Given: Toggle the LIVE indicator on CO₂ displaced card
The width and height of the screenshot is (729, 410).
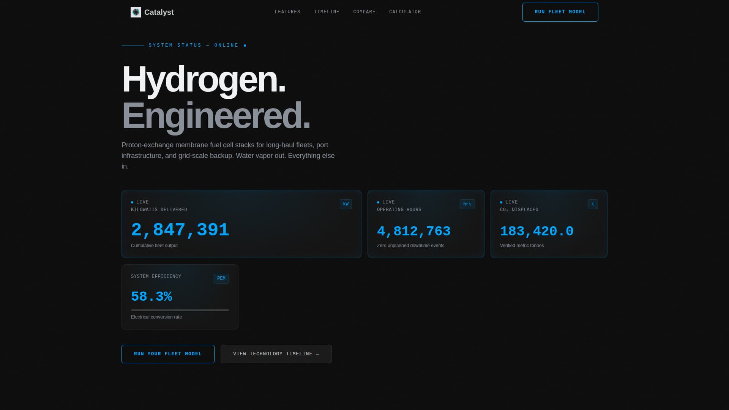Looking at the screenshot, I should (x=502, y=202).
